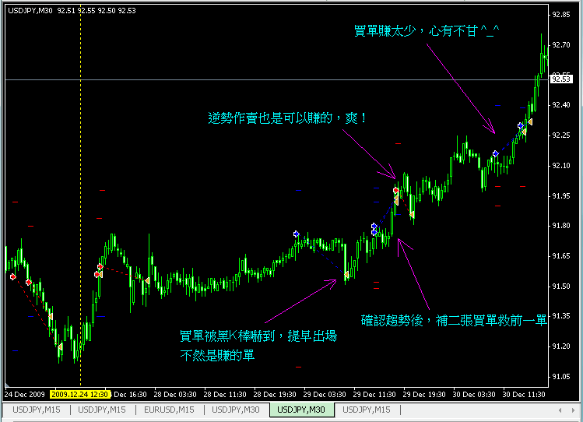Switch to the first USDJPY,M15 chart tab

37,410
